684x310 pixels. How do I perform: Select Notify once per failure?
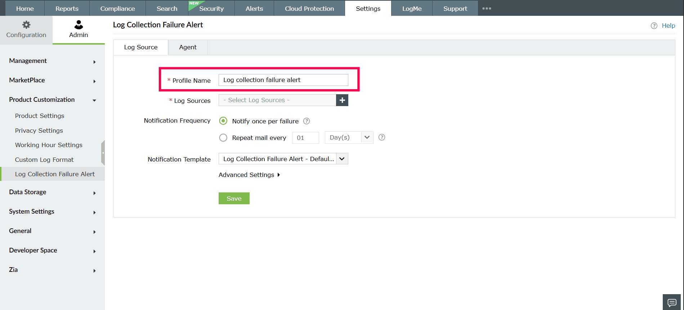(x=223, y=121)
